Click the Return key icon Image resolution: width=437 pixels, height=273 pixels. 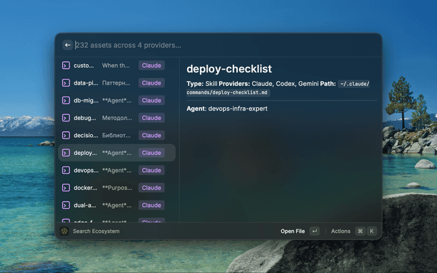[314, 231]
